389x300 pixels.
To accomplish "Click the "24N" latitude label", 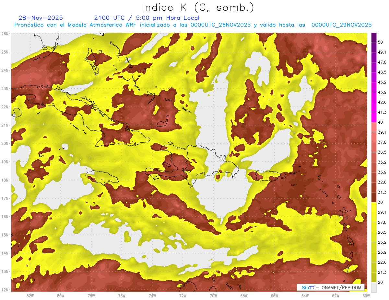I will (x=5, y=70).
